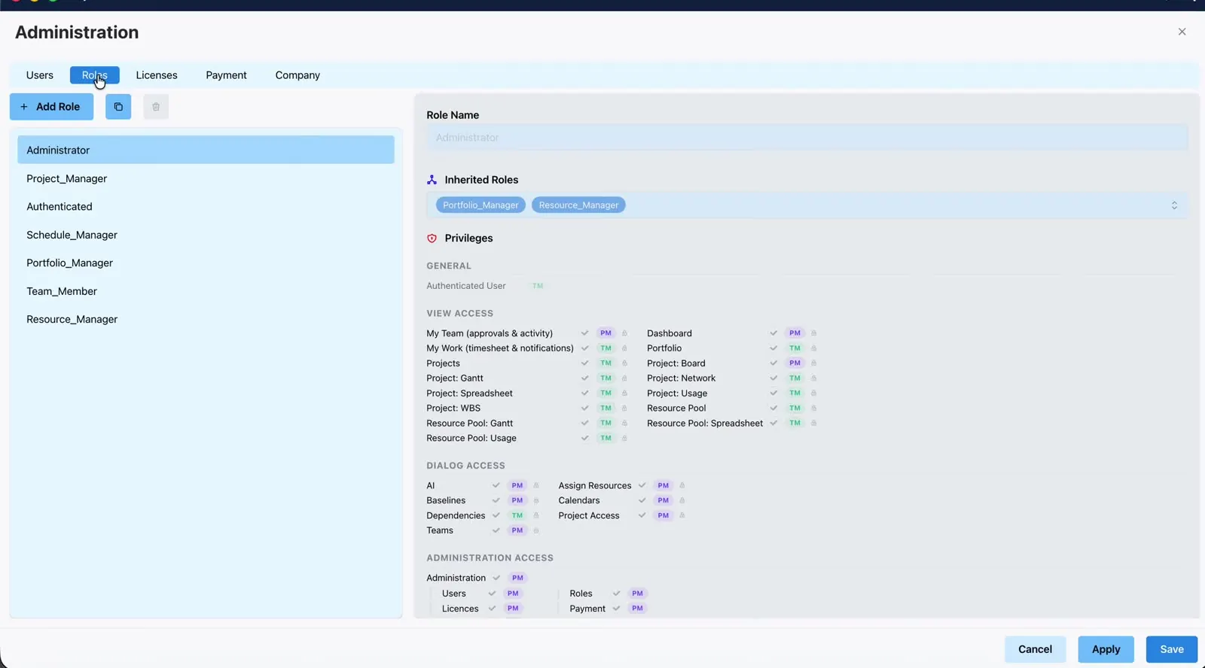Cancel the administration changes
The image size is (1205, 668).
(1035, 649)
